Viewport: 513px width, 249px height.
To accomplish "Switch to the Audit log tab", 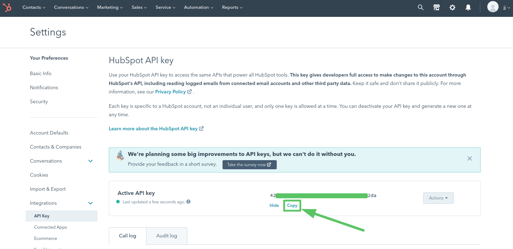I will (167, 236).
